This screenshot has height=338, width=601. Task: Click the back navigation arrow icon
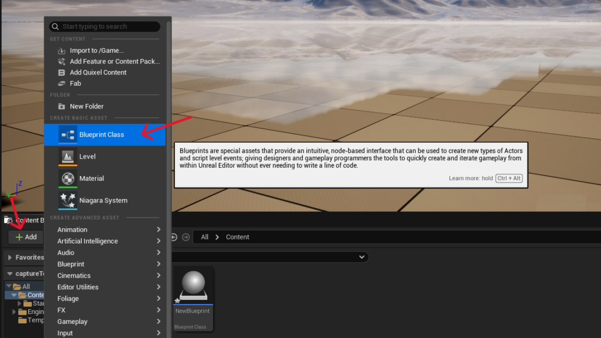[x=174, y=237]
